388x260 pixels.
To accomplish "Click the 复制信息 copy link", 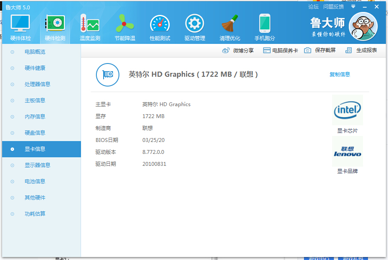I will coord(340,75).
